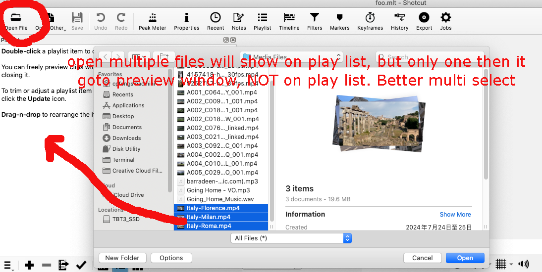Select iCloud Drive in the sidebar
The height and width of the screenshot is (272, 542).
point(128,195)
